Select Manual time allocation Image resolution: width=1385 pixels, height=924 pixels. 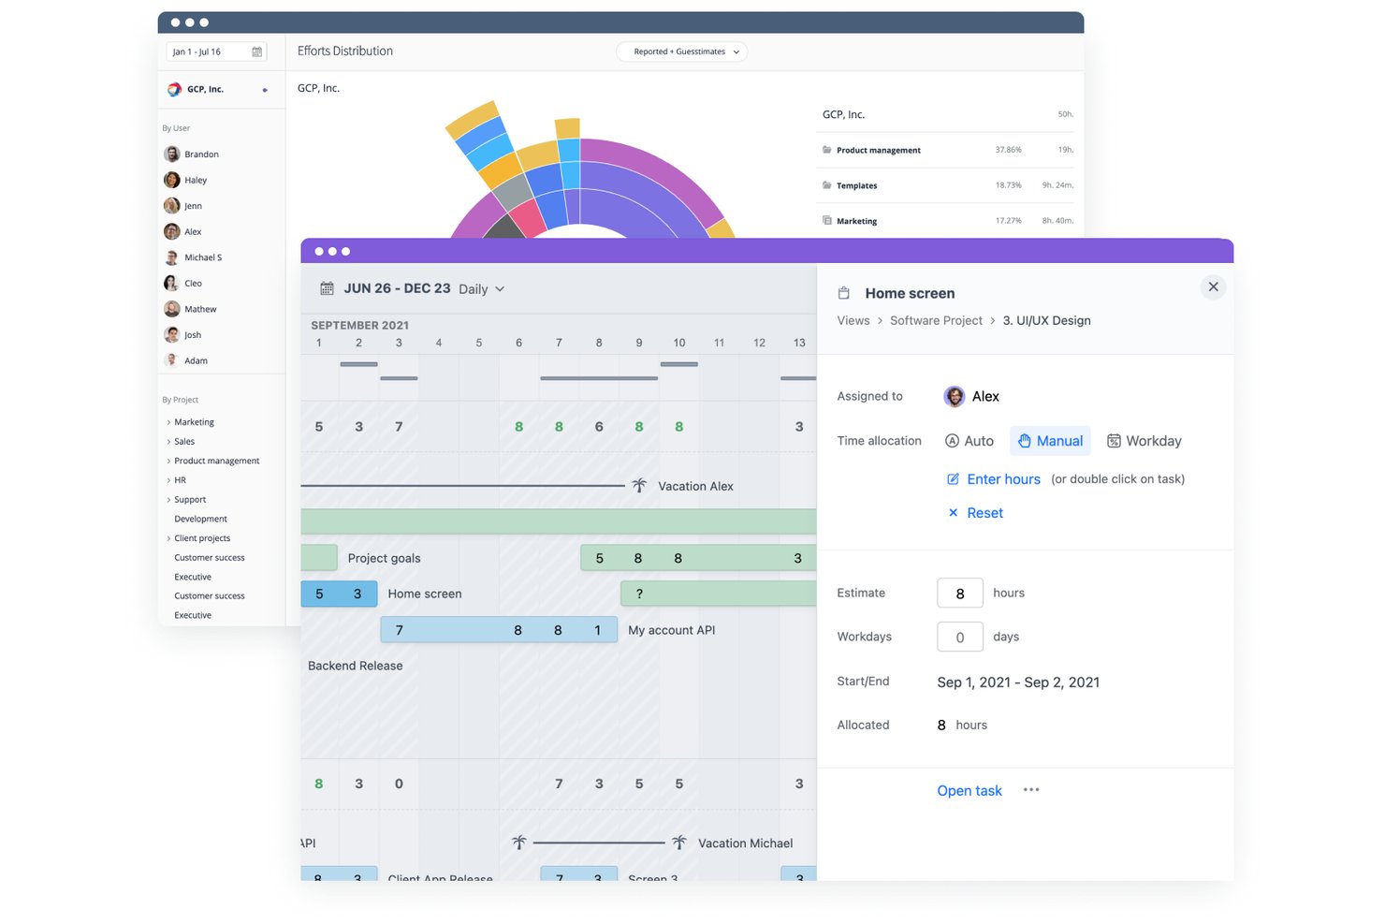tap(1050, 441)
